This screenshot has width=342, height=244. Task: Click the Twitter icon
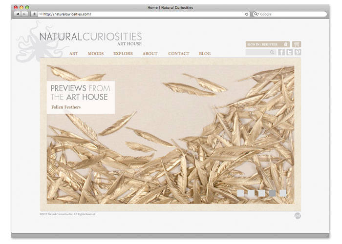coord(290,52)
